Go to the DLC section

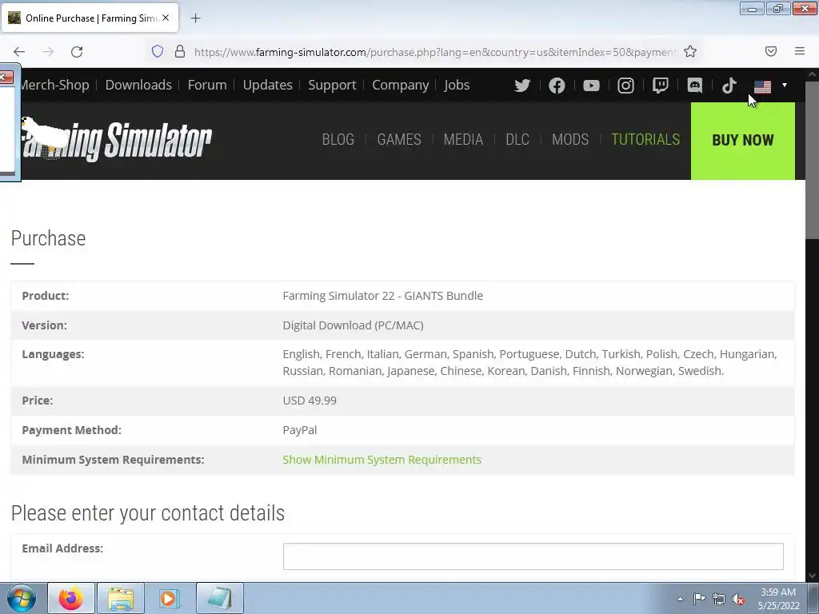pos(517,139)
